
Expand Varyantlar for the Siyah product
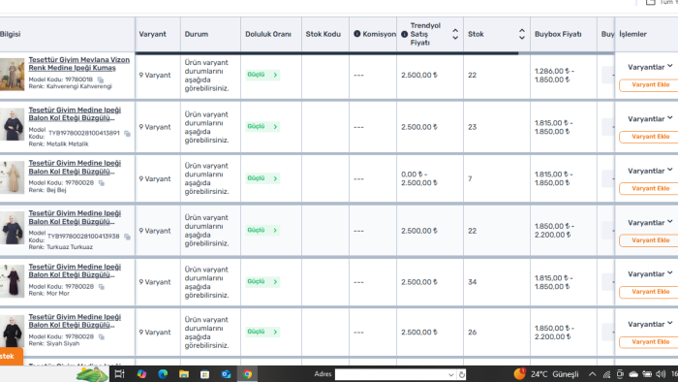coord(650,325)
